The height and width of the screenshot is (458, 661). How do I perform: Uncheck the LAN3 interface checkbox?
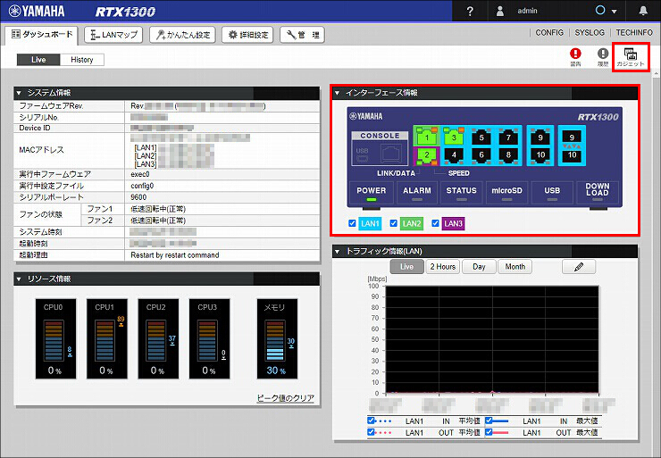click(x=436, y=223)
